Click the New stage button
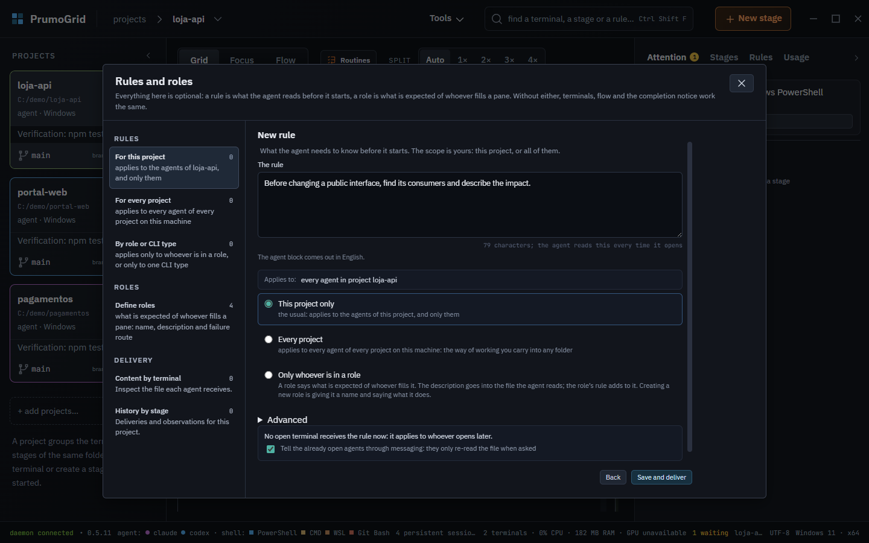The image size is (869, 543). coord(753,19)
